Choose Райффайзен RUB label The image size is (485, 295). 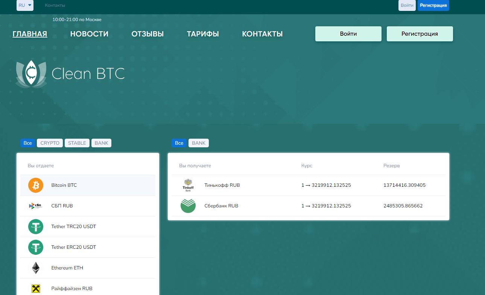72,289
